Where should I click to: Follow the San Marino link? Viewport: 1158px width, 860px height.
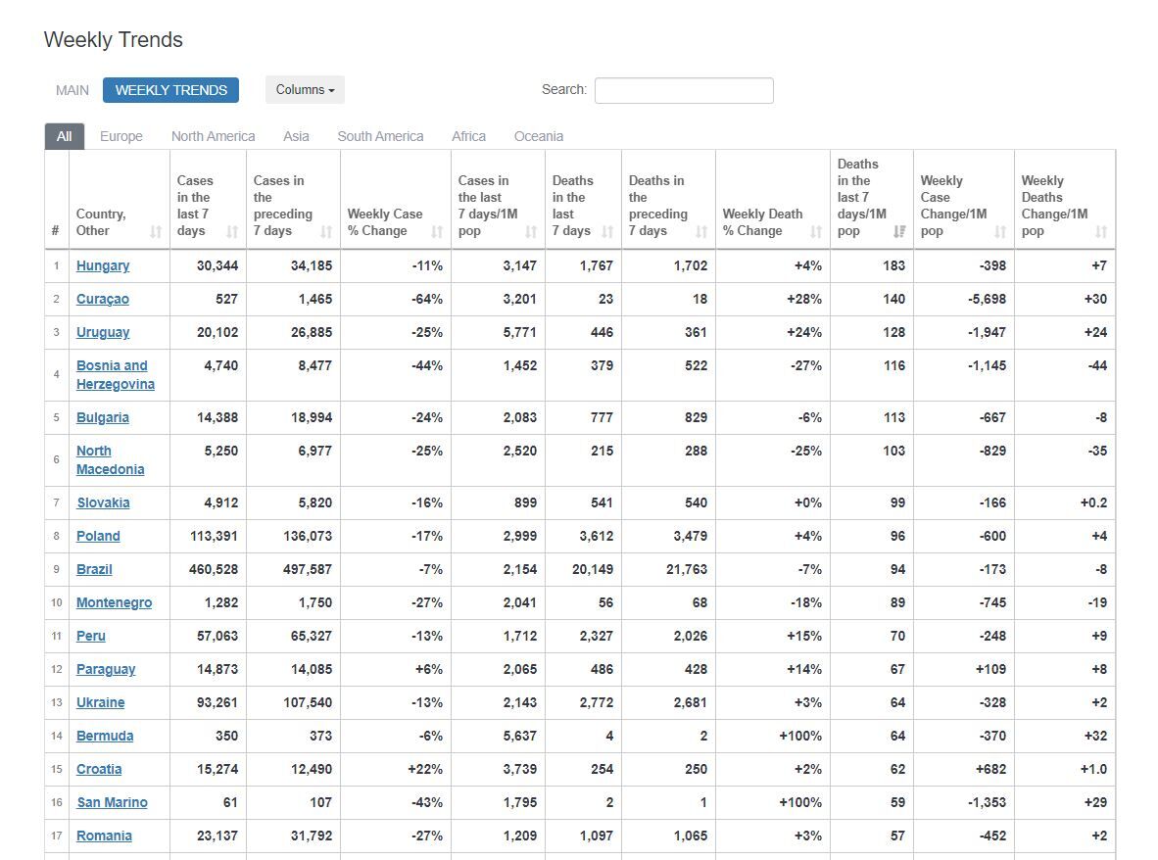tap(113, 802)
